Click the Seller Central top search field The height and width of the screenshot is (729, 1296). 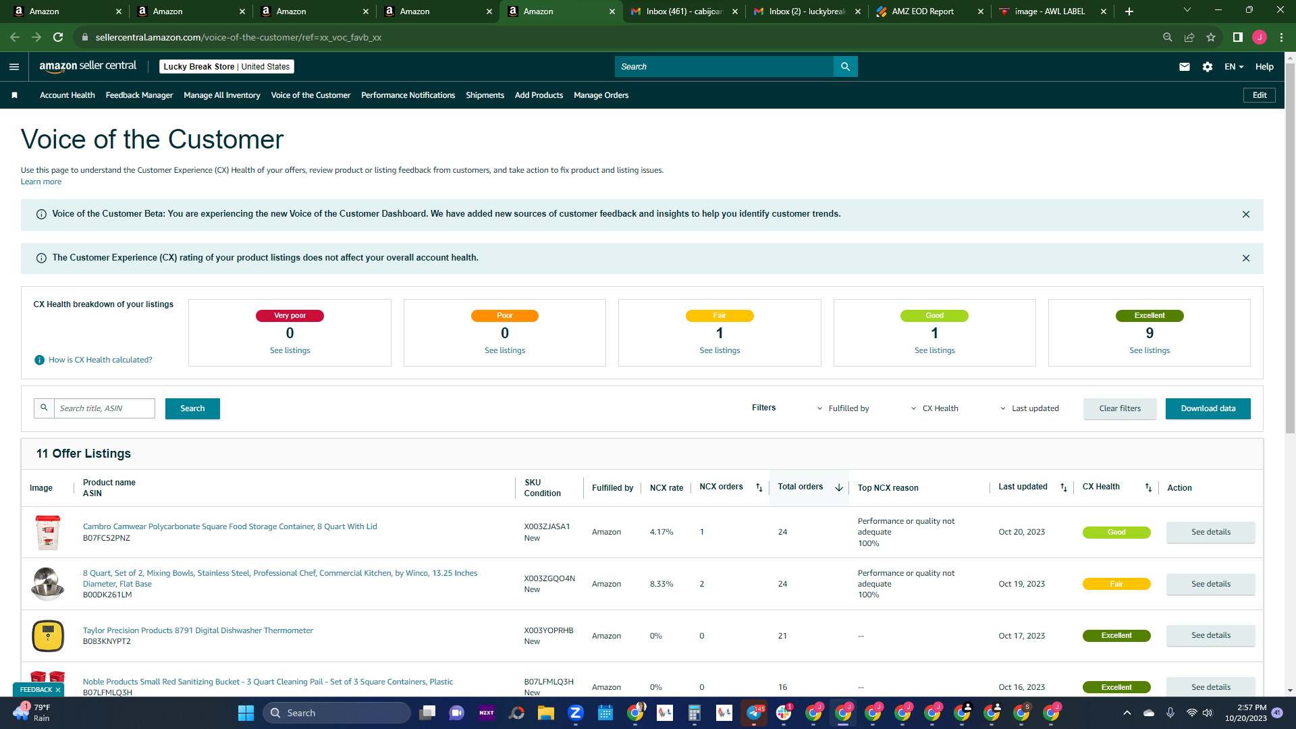724,67
